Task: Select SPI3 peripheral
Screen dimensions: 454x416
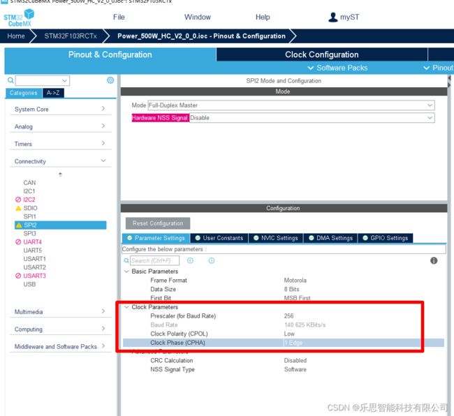Action: pos(30,233)
